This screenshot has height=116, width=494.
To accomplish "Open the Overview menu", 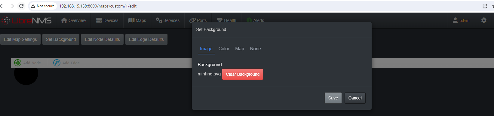I will [x=73, y=20].
